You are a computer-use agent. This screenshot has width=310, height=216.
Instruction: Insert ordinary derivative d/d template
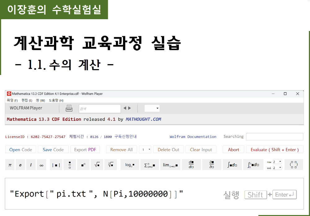pos(191,165)
